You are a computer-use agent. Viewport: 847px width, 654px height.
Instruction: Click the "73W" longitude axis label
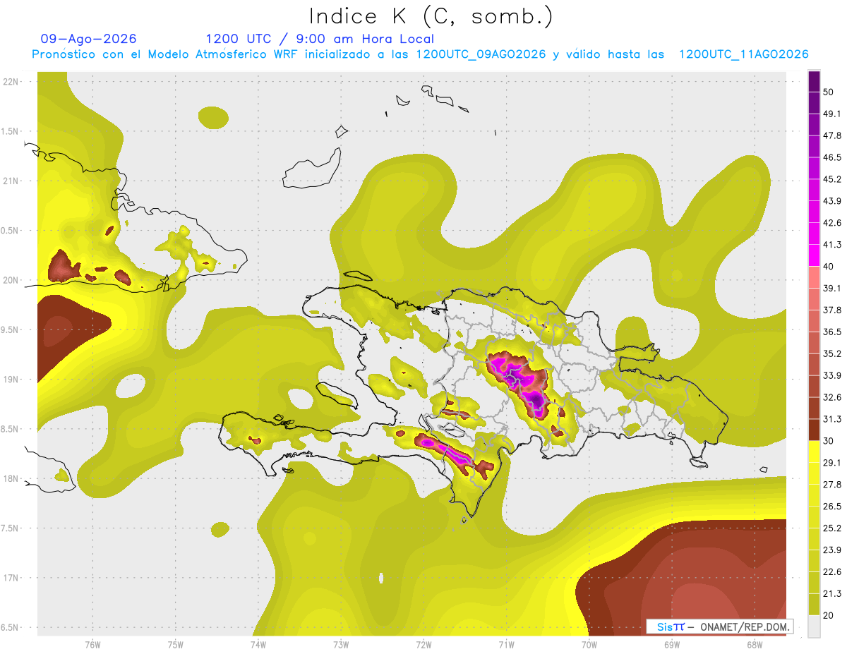point(341,644)
